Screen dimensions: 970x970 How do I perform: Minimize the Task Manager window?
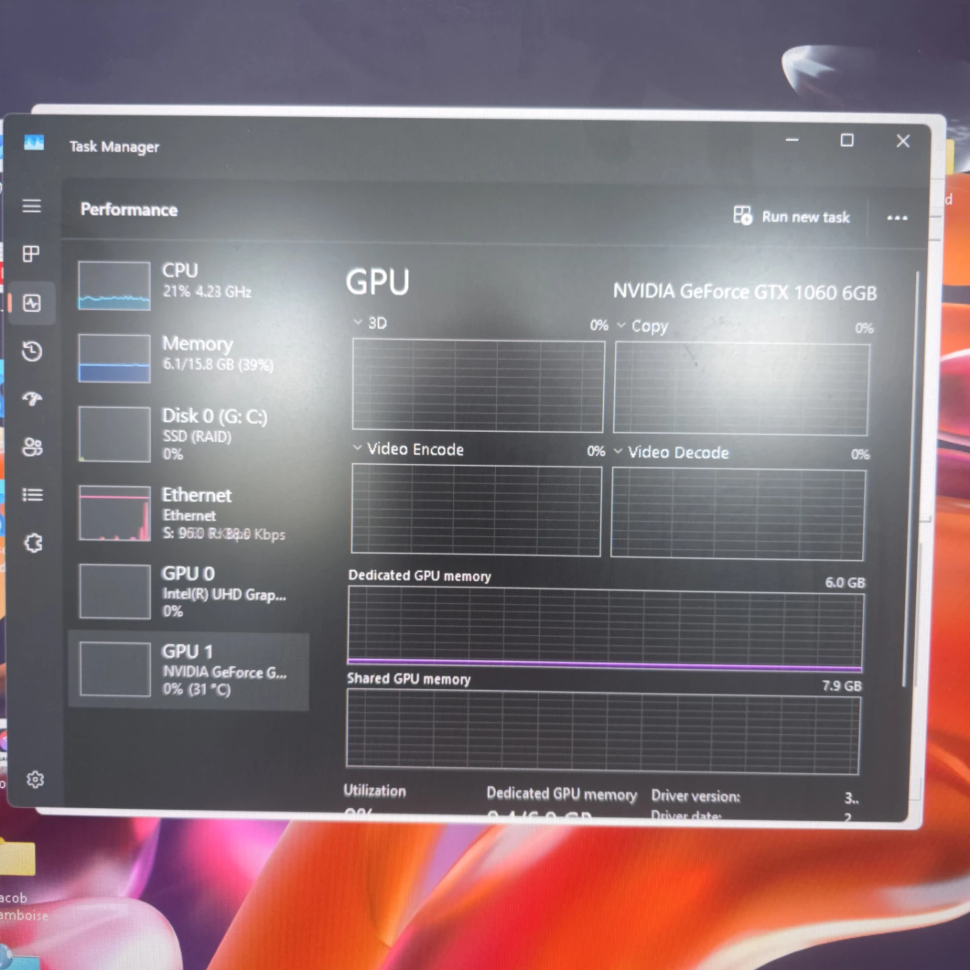pos(792,139)
